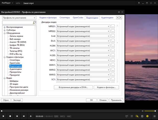Click the Eject/Open file icon
The height and width of the screenshot is (120, 158).
point(31,116)
